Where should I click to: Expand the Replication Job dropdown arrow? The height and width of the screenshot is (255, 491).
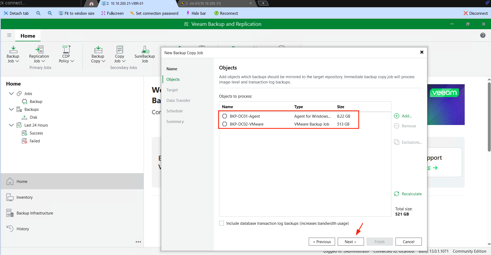click(43, 61)
